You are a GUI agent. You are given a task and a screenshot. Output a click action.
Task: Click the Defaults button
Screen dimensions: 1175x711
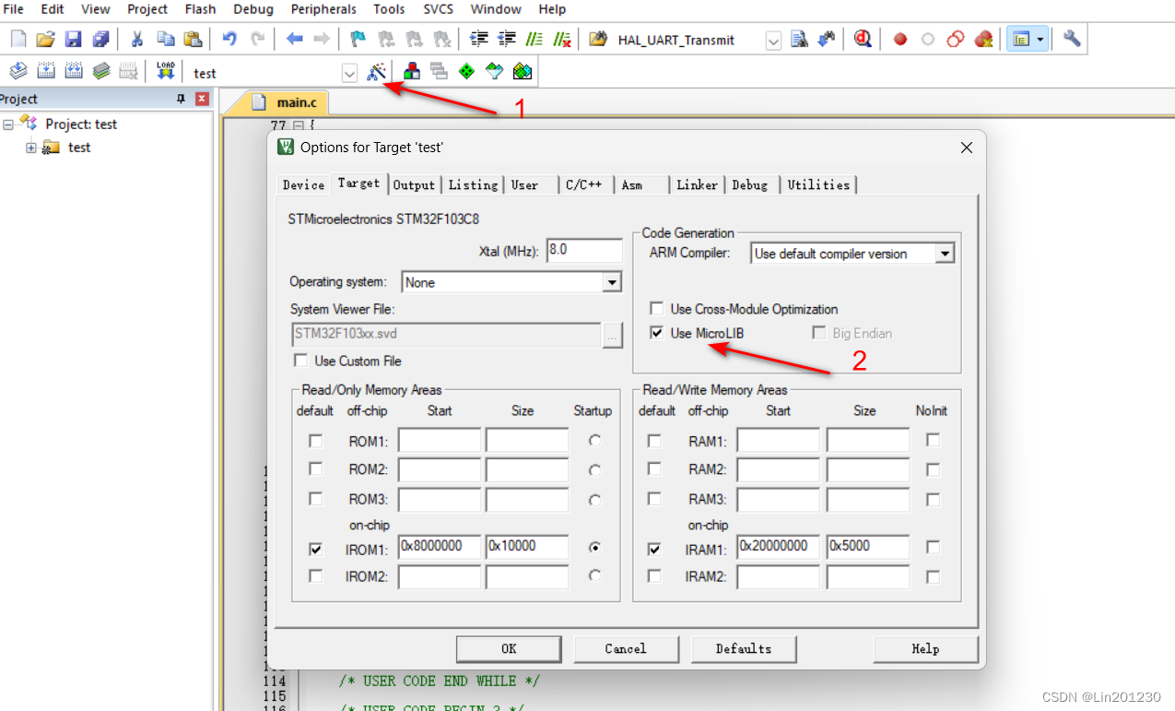(x=744, y=648)
